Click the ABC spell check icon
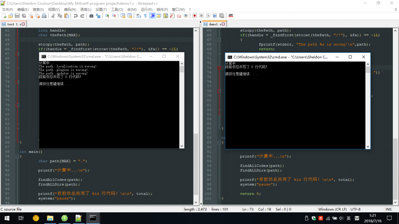 click(x=231, y=16)
